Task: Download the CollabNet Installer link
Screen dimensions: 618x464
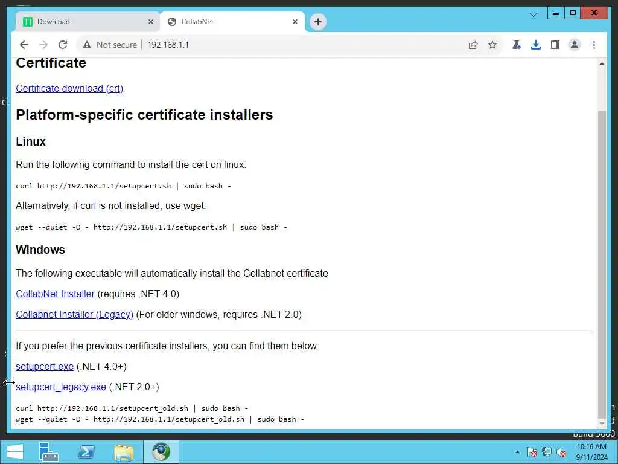Action: [55, 294]
